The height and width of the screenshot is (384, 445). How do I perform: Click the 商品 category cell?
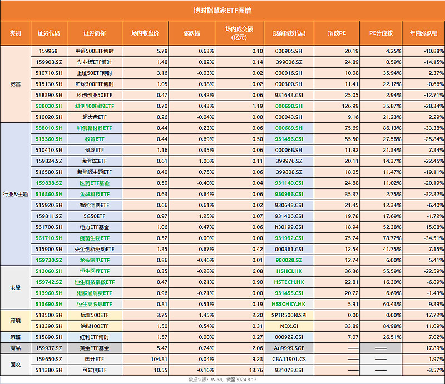pyautogui.click(x=16, y=348)
